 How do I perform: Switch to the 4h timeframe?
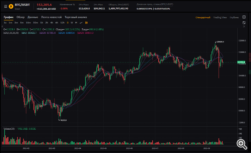[52, 23]
